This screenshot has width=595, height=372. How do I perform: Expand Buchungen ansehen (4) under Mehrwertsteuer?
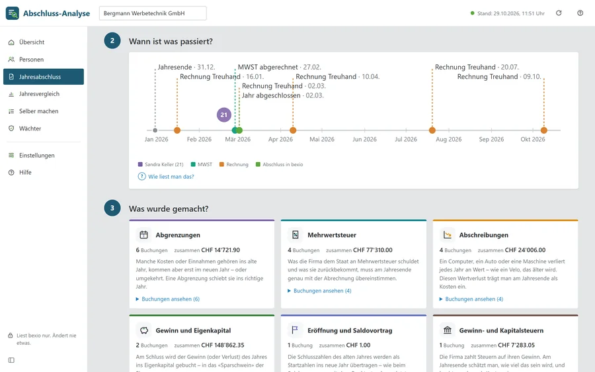tap(319, 291)
